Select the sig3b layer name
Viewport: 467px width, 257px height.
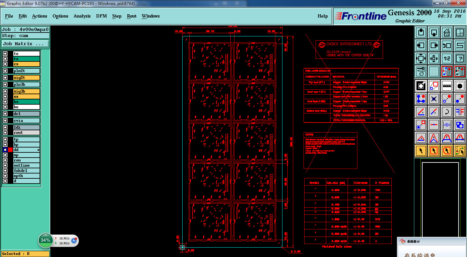tap(27, 91)
